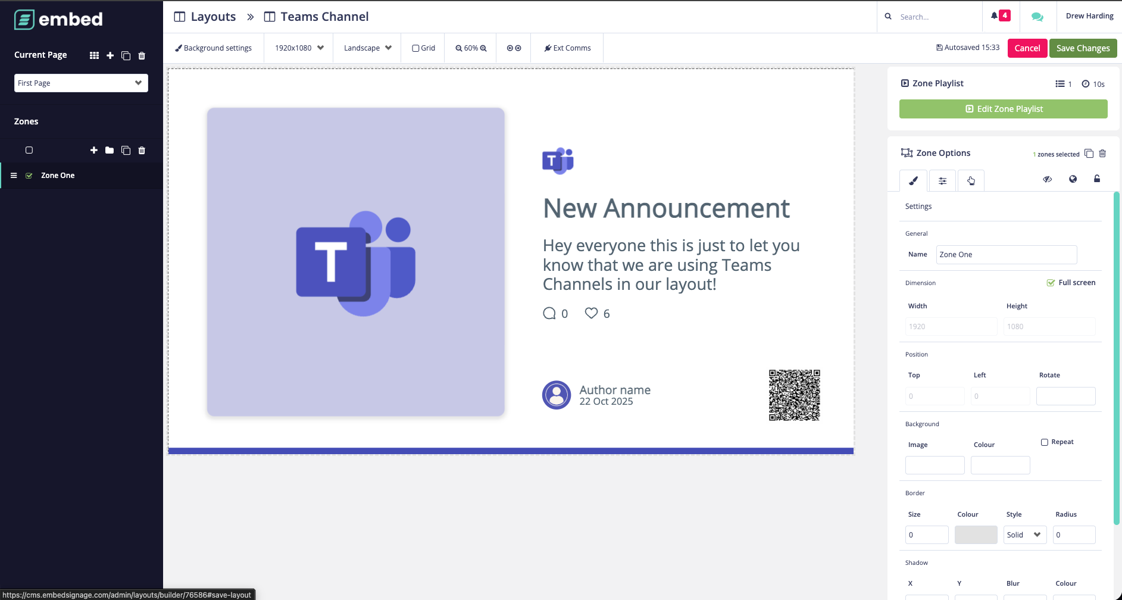Toggle zone visibility eye icon
The height and width of the screenshot is (600, 1122).
pos(1048,179)
